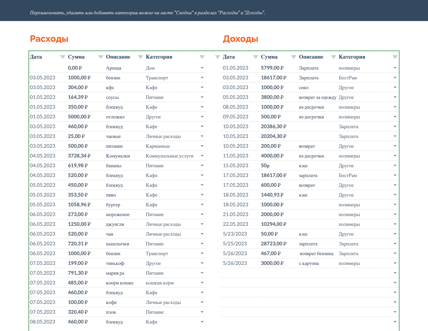The image size is (428, 331).
Task: Select the Карманные category cell
Action: pyautogui.click(x=158, y=146)
